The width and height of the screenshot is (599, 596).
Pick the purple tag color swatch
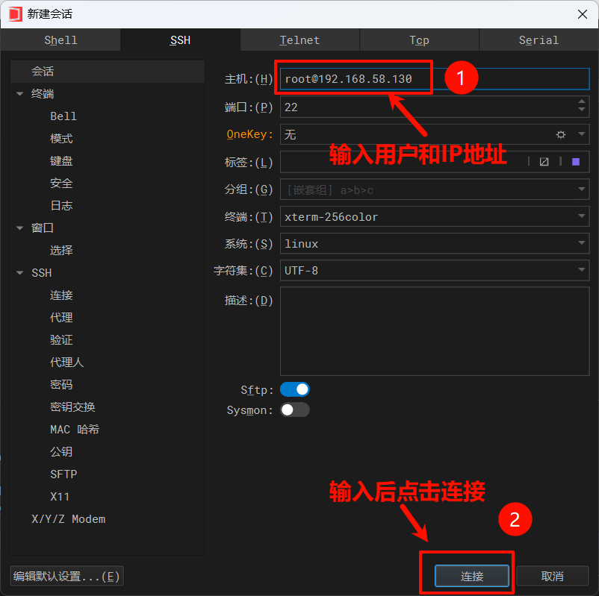[576, 162]
